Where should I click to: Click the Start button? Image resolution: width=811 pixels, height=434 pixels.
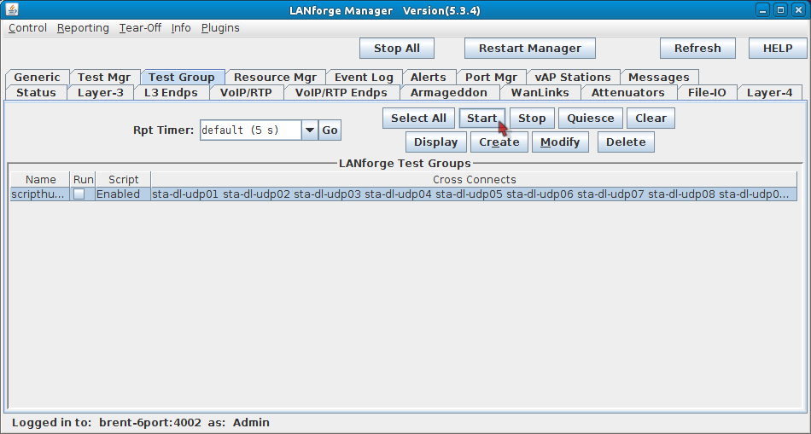tap(482, 119)
